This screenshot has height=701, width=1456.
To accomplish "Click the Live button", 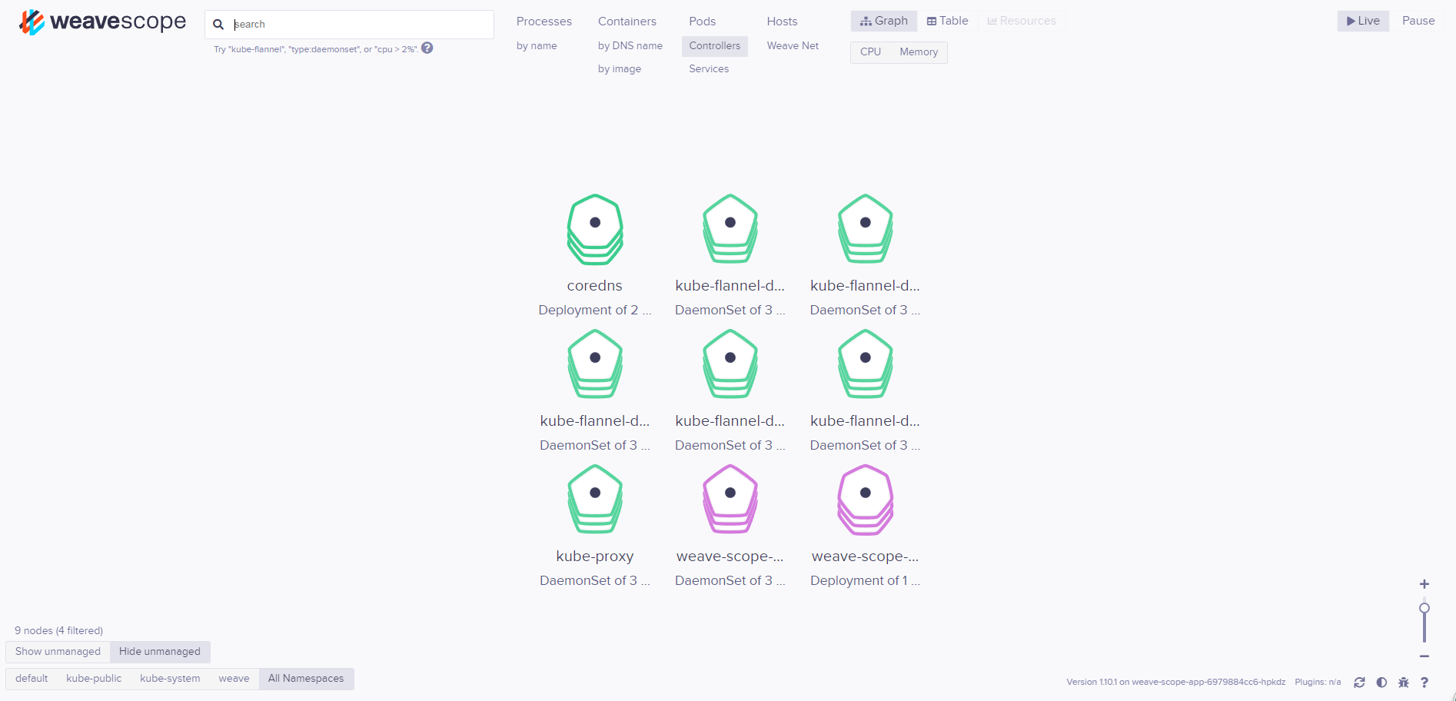I will coord(1363,21).
